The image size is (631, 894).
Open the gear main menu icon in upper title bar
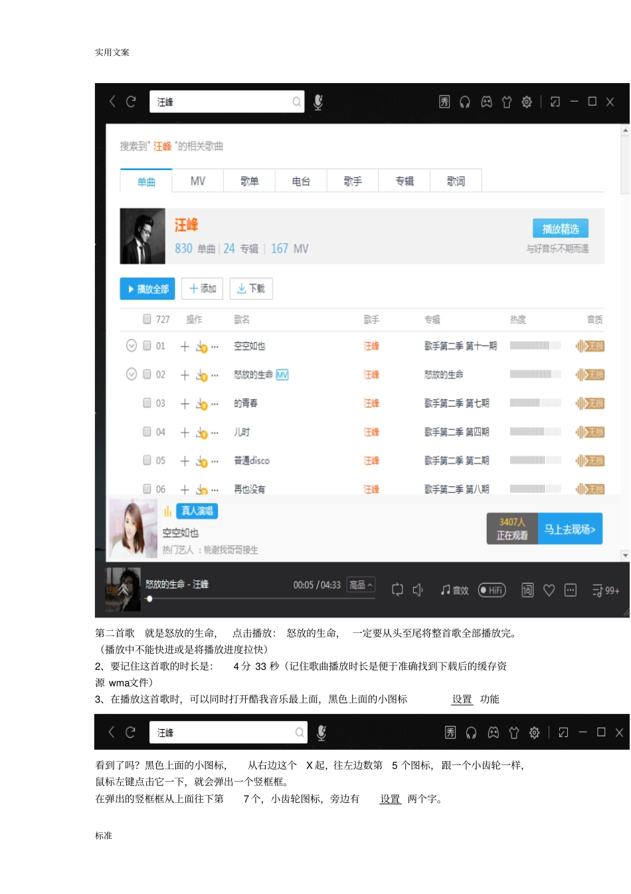pos(527,102)
